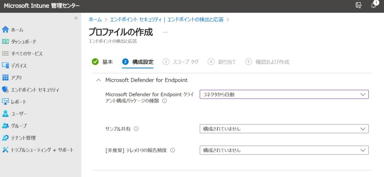Switch to the スコープ タグ step

pos(180,62)
